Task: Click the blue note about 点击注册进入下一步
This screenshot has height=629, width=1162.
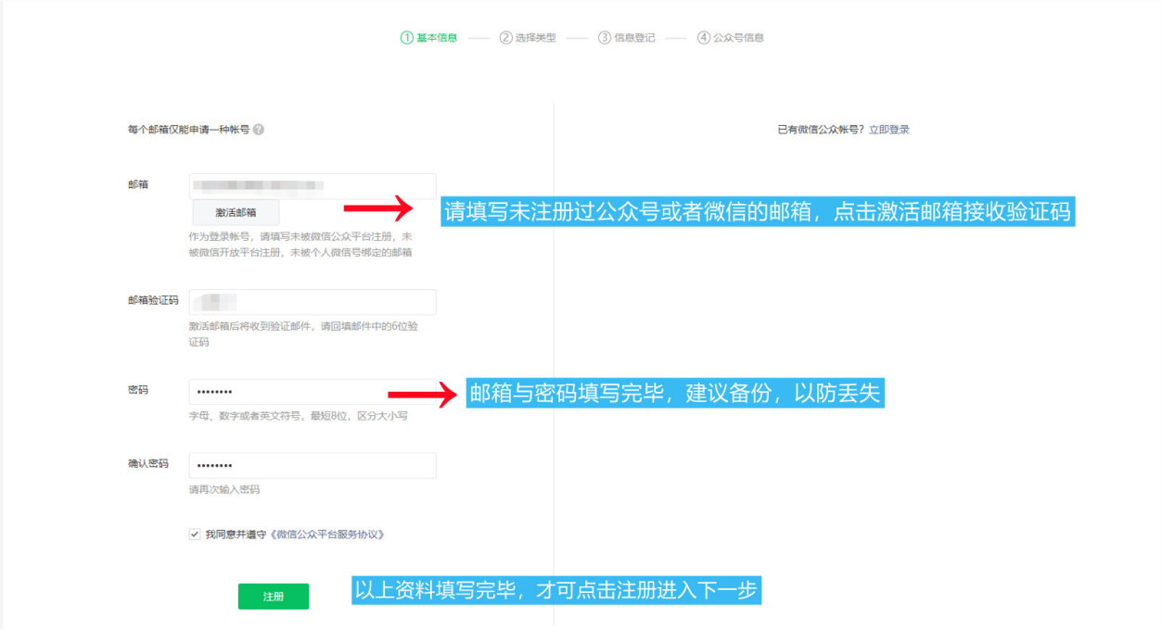Action: [x=556, y=590]
